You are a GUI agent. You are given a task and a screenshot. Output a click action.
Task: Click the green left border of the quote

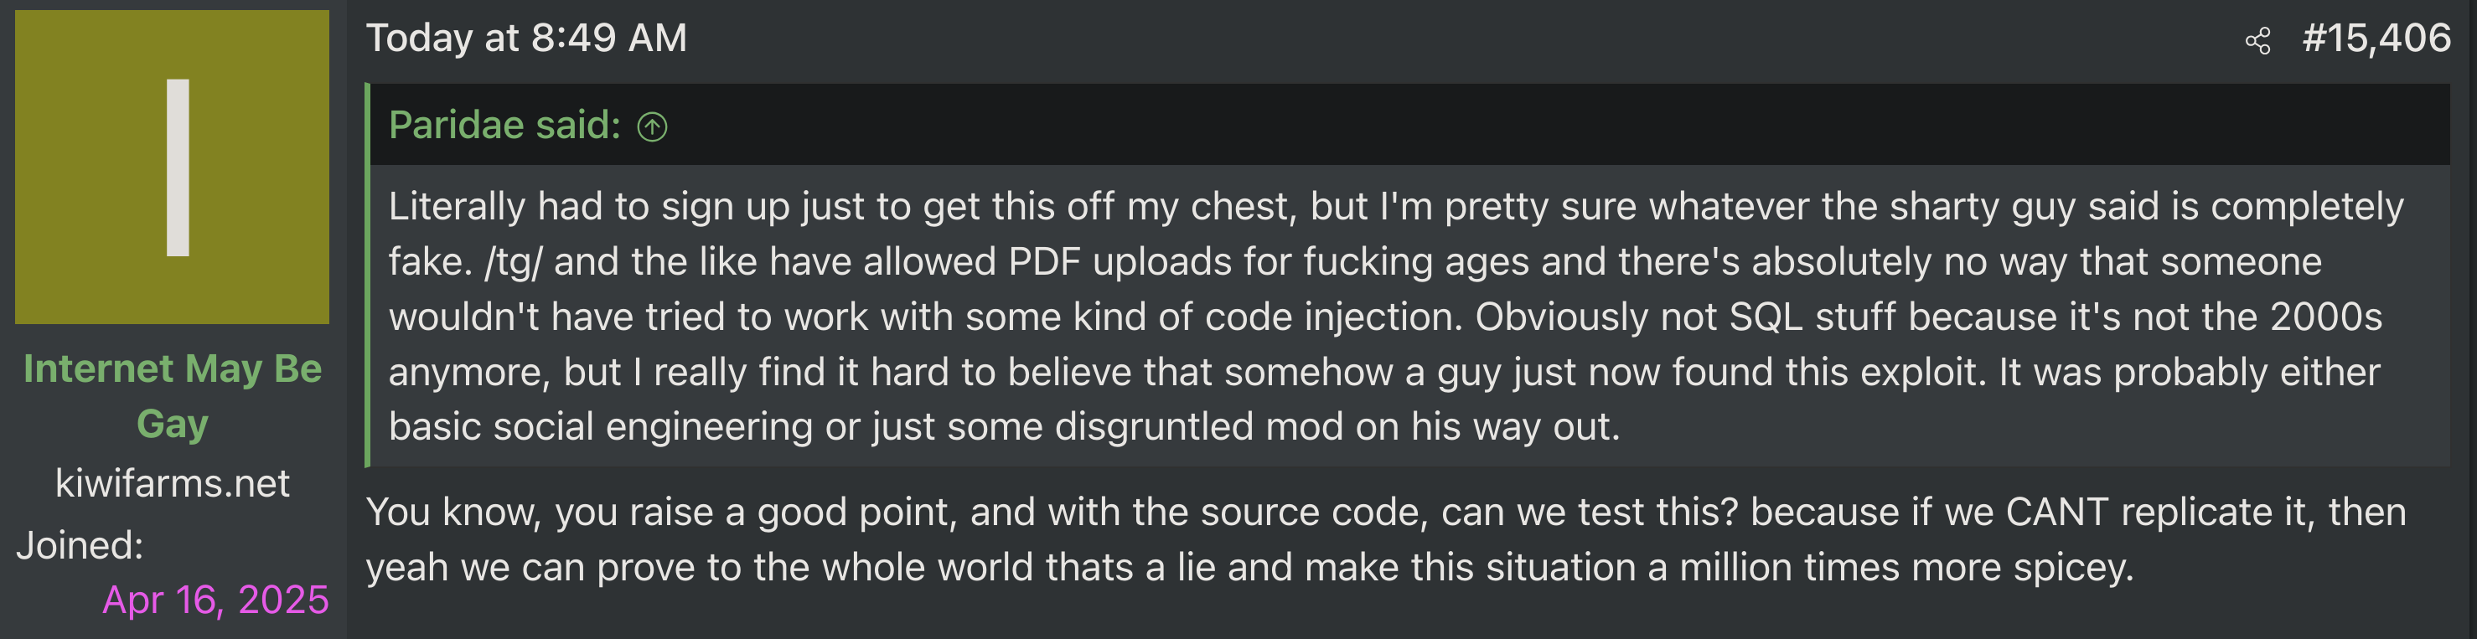coord(367,288)
